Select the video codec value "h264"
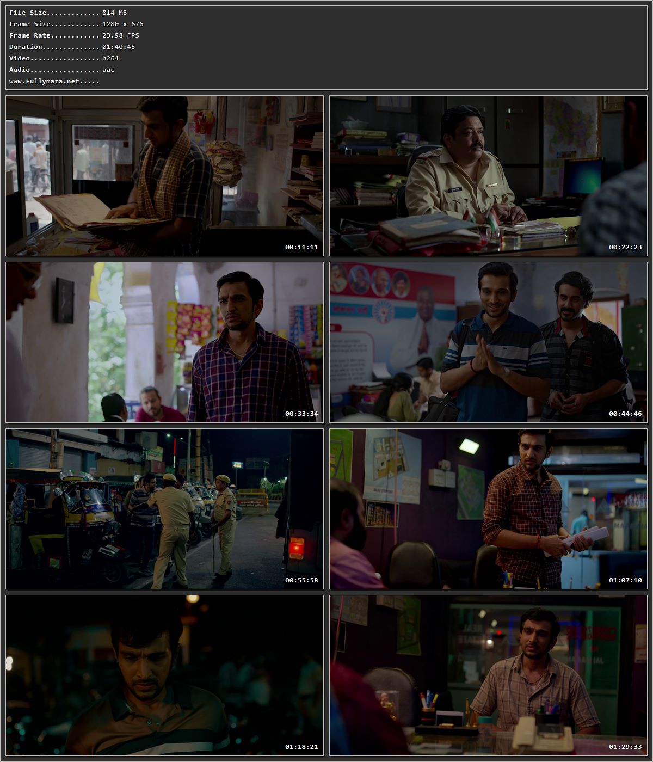Screen dimensions: 653x762 110,58
